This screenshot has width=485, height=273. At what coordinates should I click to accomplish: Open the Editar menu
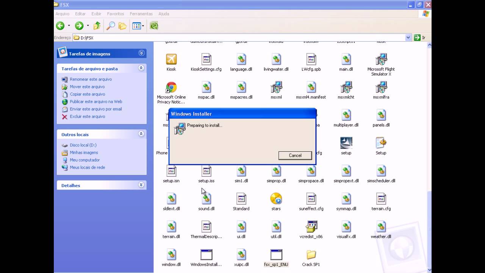pos(80,14)
